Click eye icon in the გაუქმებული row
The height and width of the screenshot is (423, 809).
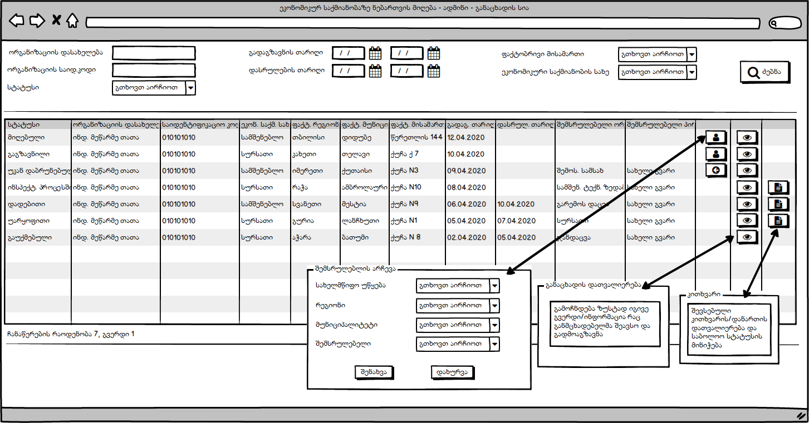(x=747, y=237)
